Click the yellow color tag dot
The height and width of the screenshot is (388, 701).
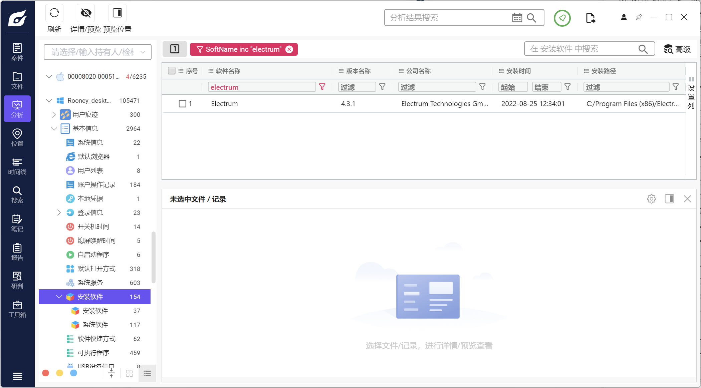(60, 373)
